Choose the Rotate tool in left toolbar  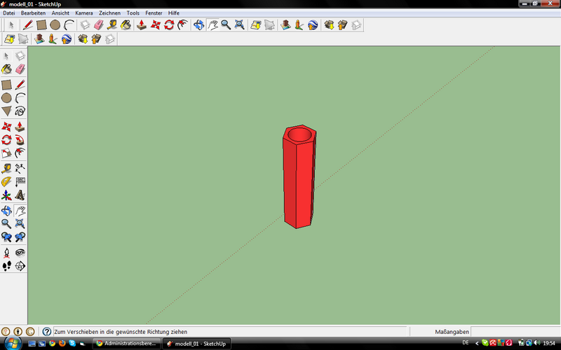click(6, 139)
